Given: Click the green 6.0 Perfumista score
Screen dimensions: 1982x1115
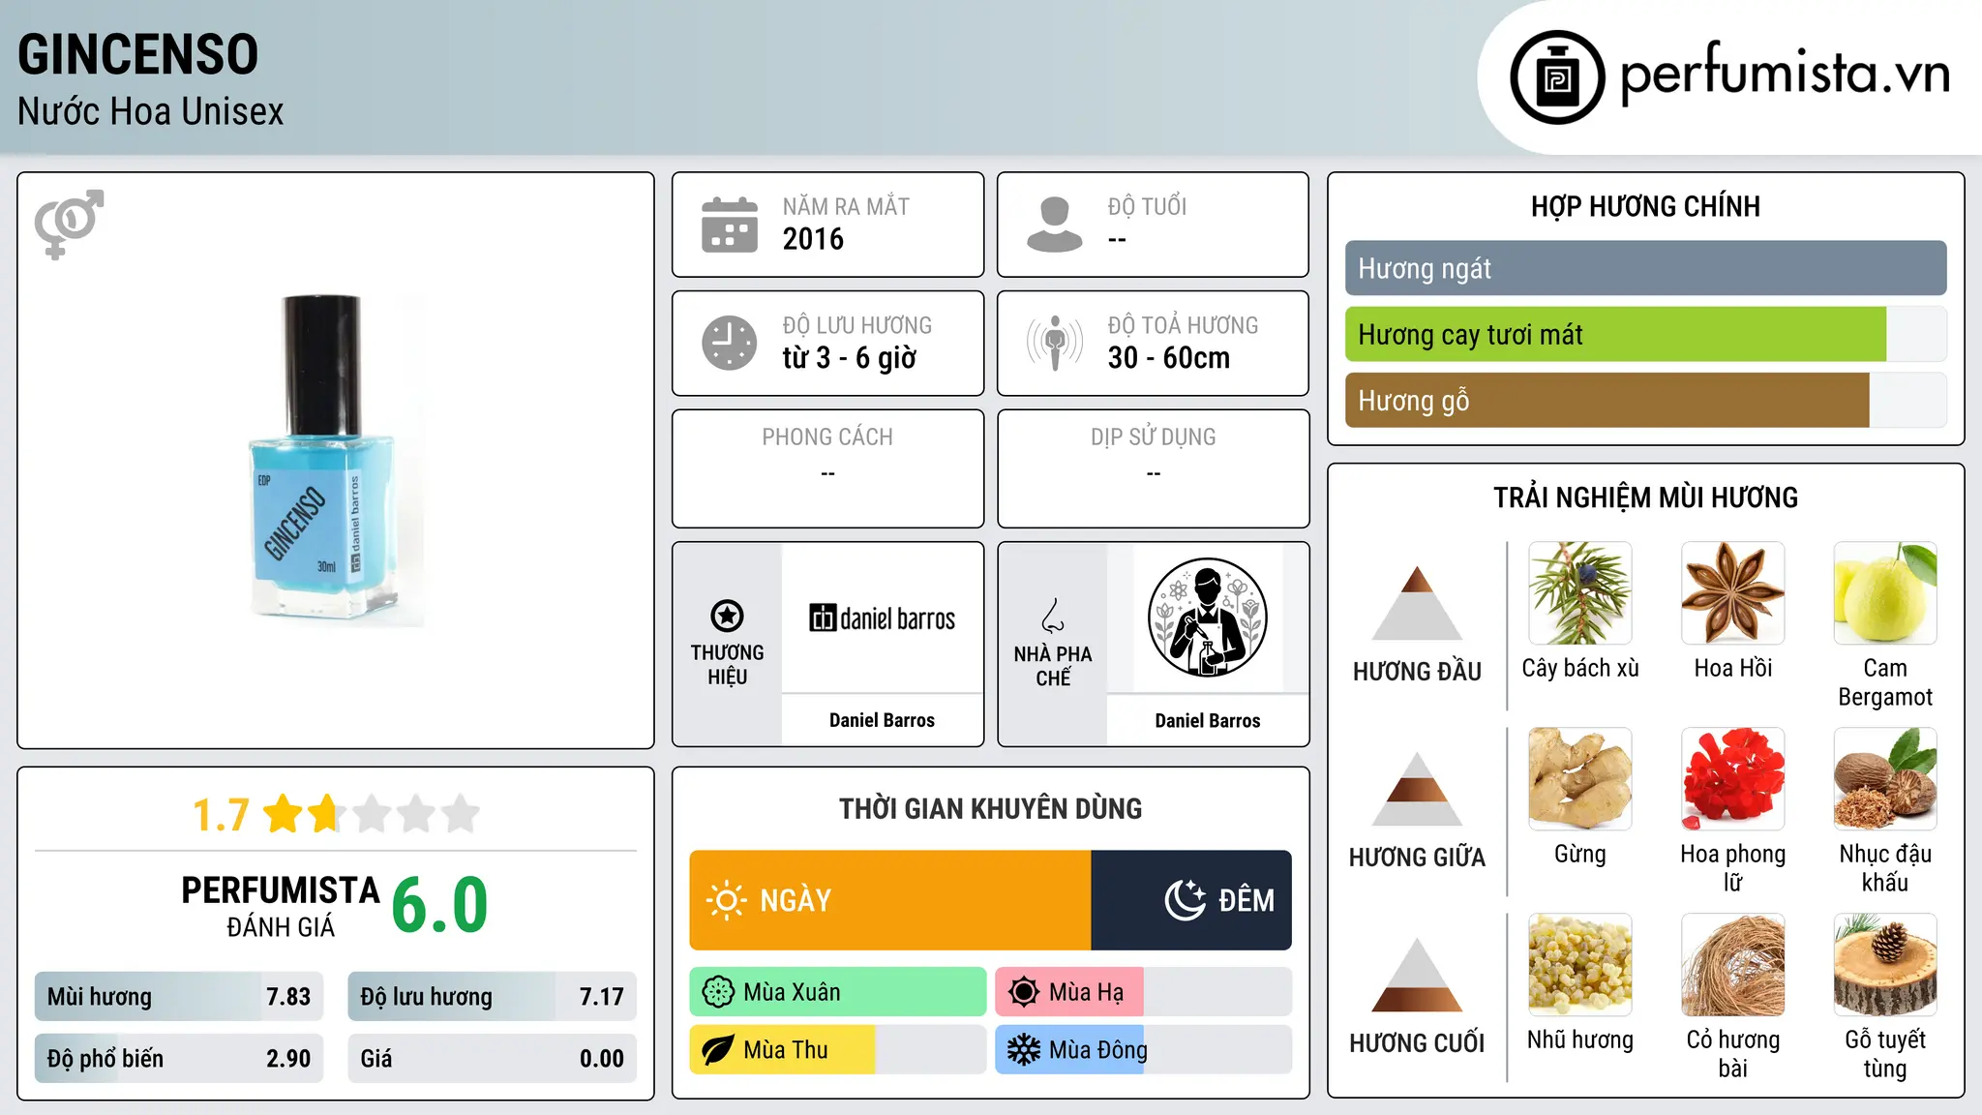Looking at the screenshot, I should 440,905.
